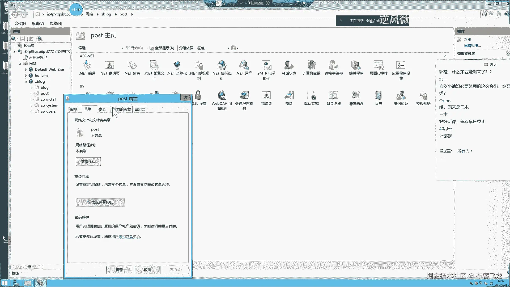Image resolution: width=510 pixels, height=287 pixels.
Task: Open the 默认文档 icon
Action: click(x=311, y=96)
